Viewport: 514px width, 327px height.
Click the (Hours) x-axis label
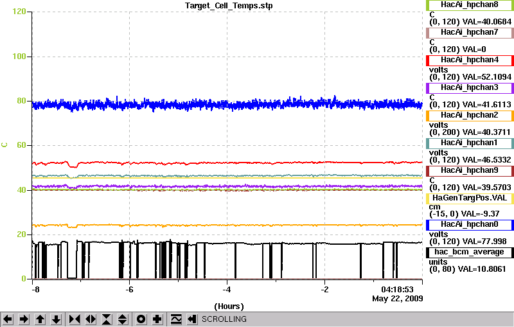[229, 306]
